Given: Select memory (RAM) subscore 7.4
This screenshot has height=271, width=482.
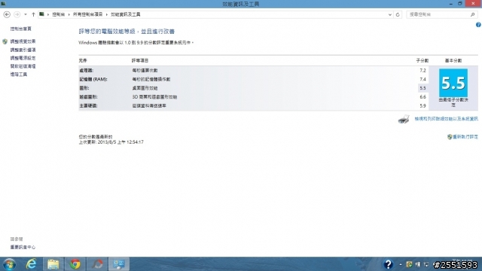Looking at the screenshot, I should (423, 79).
